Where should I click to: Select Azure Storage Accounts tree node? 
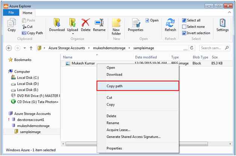click(30, 114)
